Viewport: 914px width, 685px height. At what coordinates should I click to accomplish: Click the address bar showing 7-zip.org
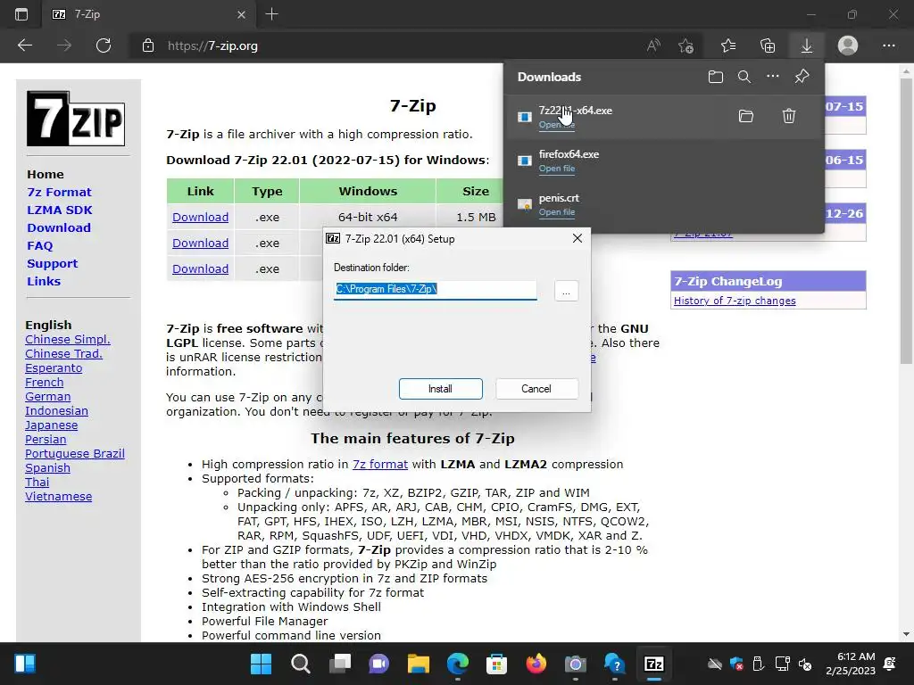pyautogui.click(x=385, y=45)
